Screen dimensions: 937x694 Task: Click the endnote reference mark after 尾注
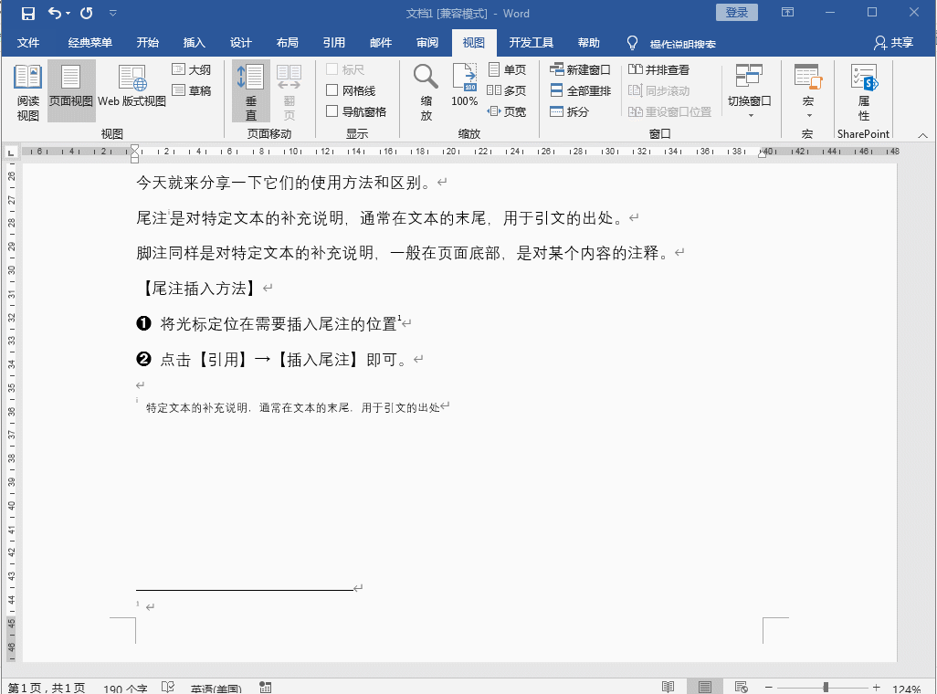coord(169,212)
